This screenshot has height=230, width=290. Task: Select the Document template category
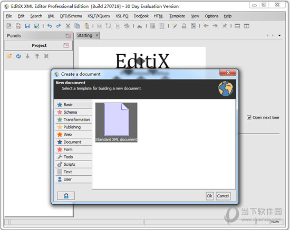click(73, 142)
